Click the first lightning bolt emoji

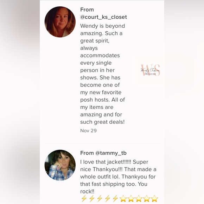(x=84, y=199)
